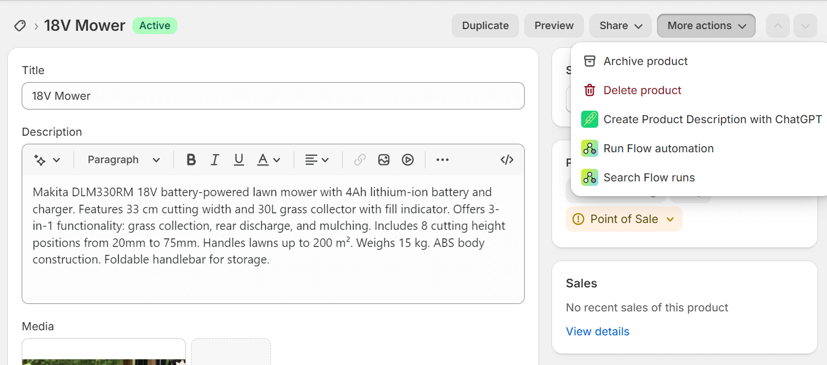Switch the description editor to HTML code view
Screen dimensions: 827x365
tap(506, 160)
